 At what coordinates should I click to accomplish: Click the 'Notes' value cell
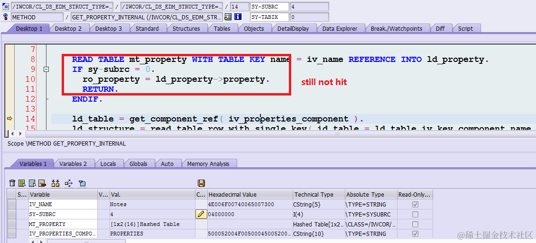152,205
